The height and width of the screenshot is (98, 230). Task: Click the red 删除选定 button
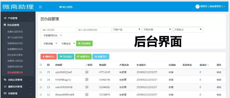pyautogui.click(x=49, y=57)
